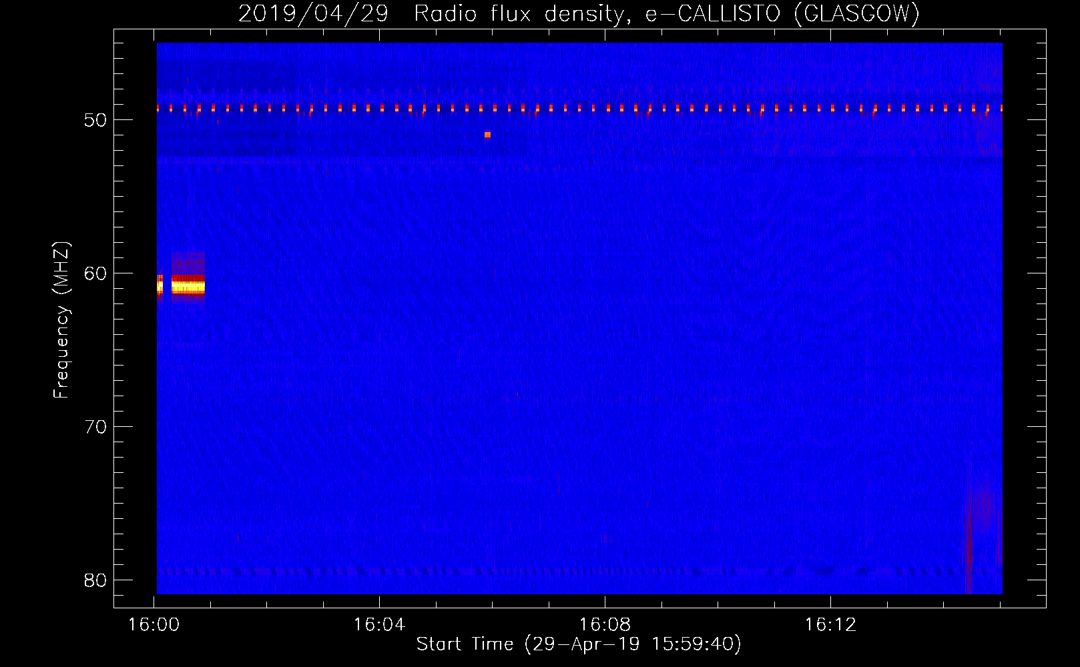Click the 'Frequency (MHZ)' axis label
Viewport: 1080px width, 667px height.
(x=61, y=319)
